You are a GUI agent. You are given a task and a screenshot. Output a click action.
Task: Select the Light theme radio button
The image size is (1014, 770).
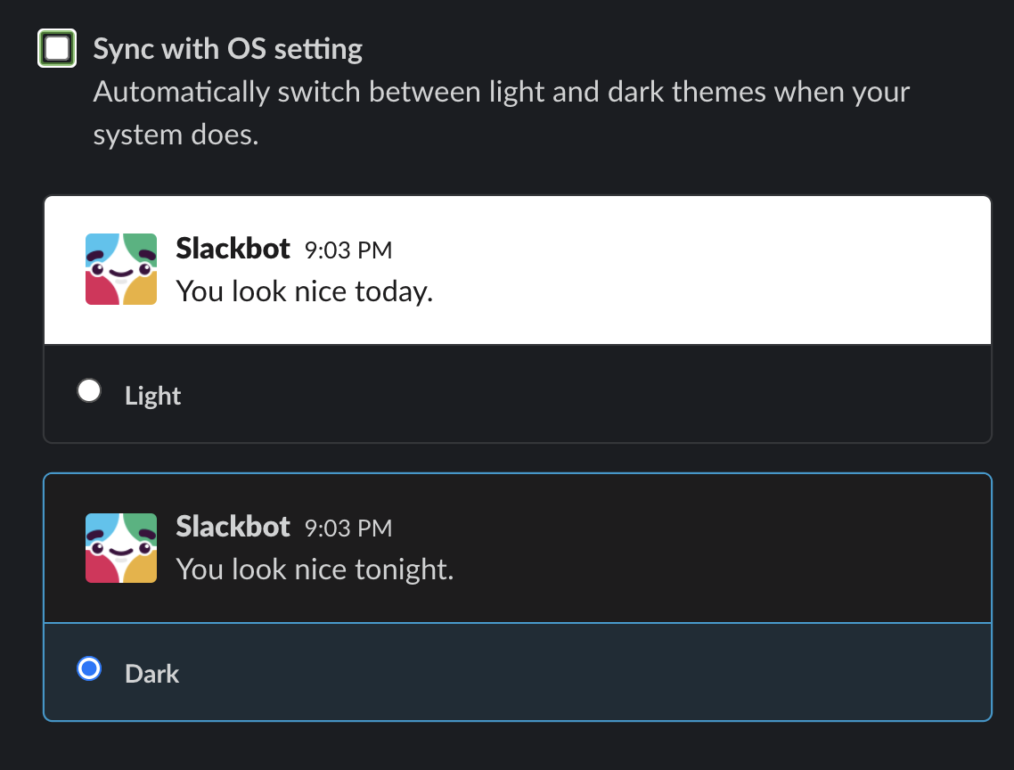coord(89,389)
